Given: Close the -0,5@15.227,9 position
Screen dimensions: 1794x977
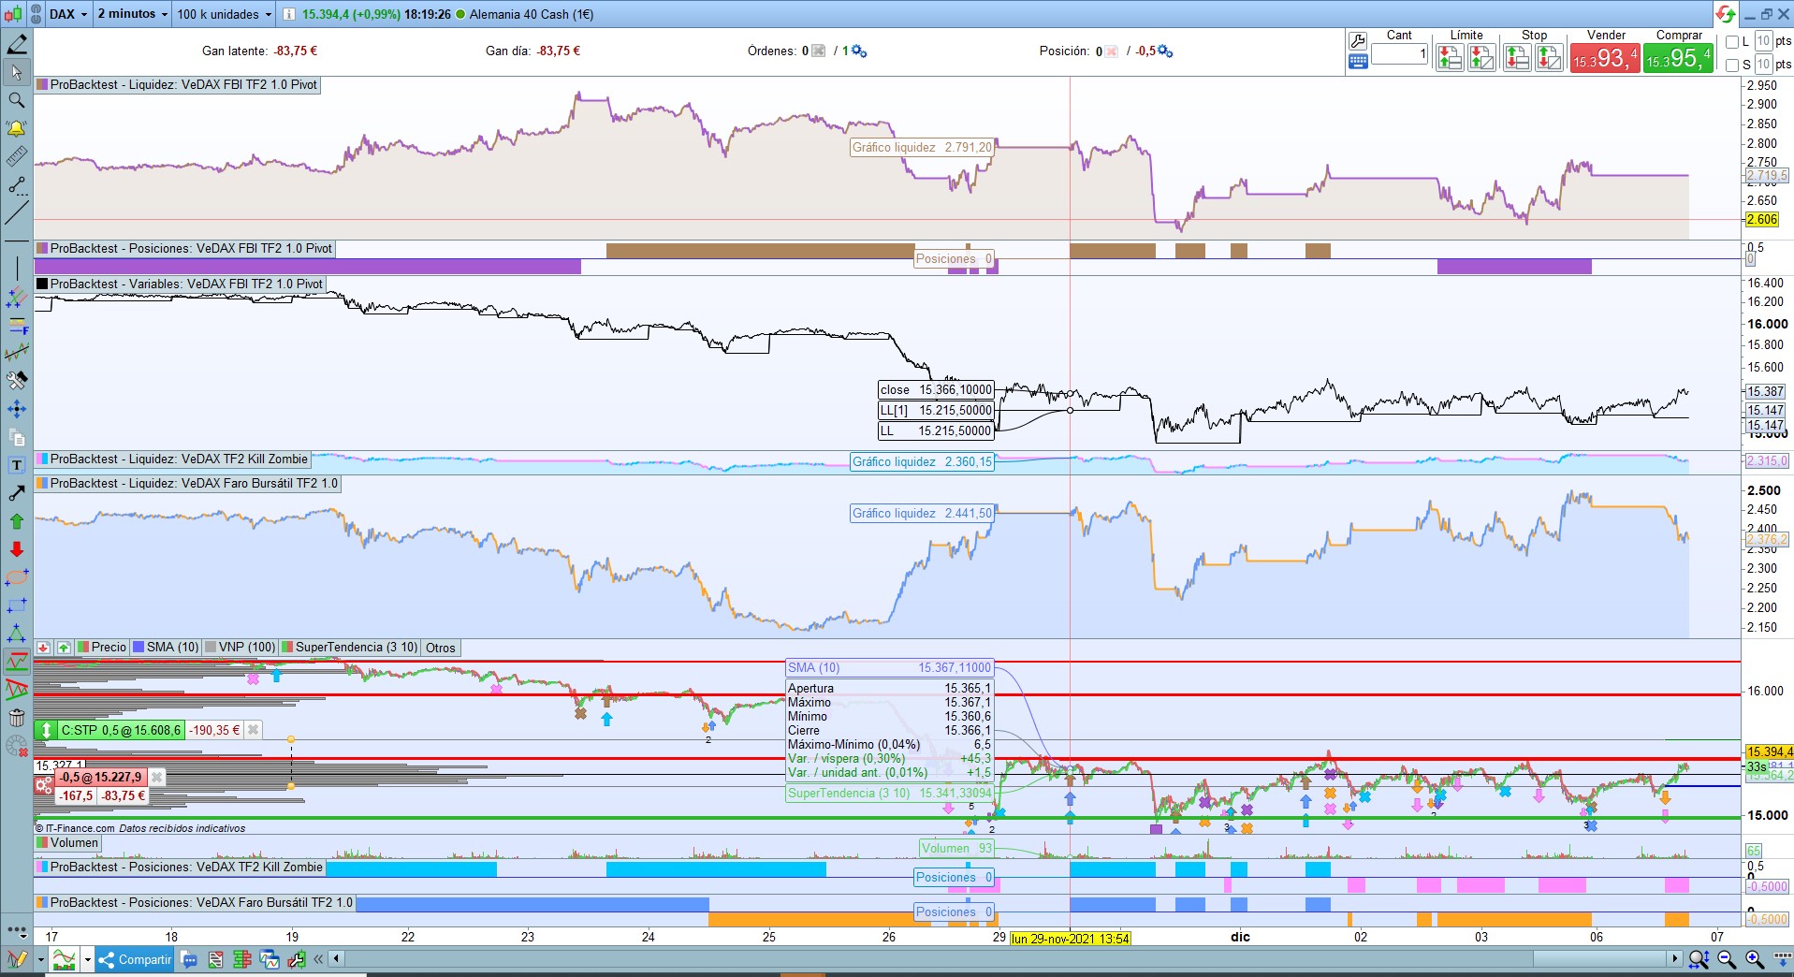Looking at the screenshot, I should click(x=157, y=778).
